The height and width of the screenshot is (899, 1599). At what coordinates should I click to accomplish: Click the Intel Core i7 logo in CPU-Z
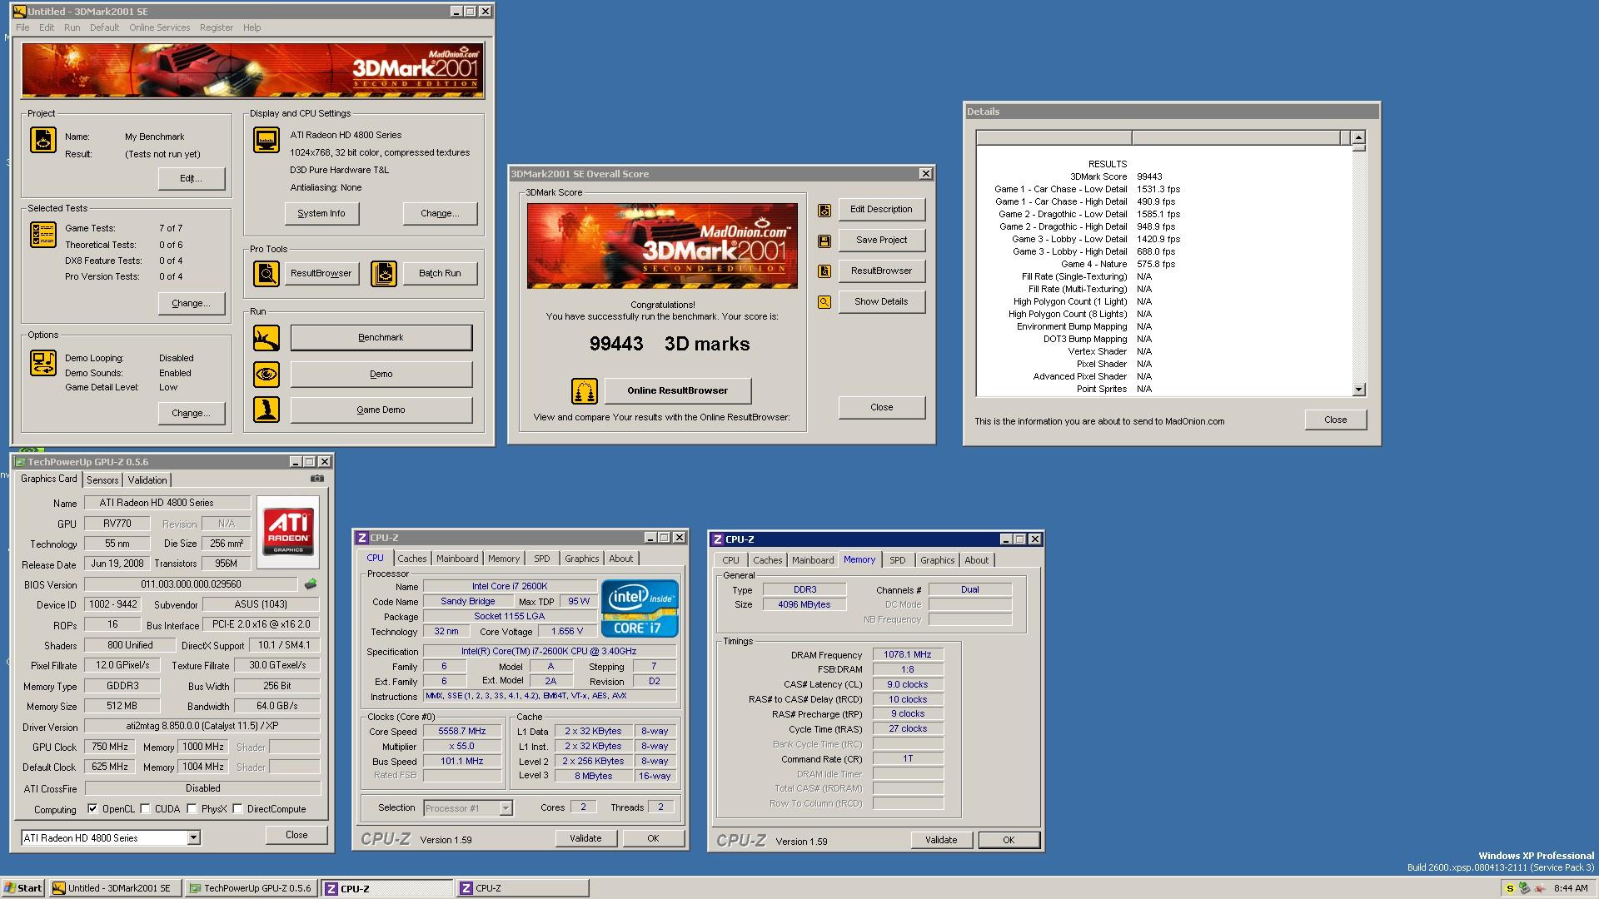point(640,608)
